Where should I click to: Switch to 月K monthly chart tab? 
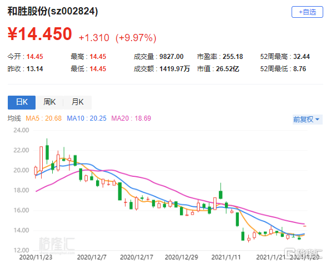(77, 102)
